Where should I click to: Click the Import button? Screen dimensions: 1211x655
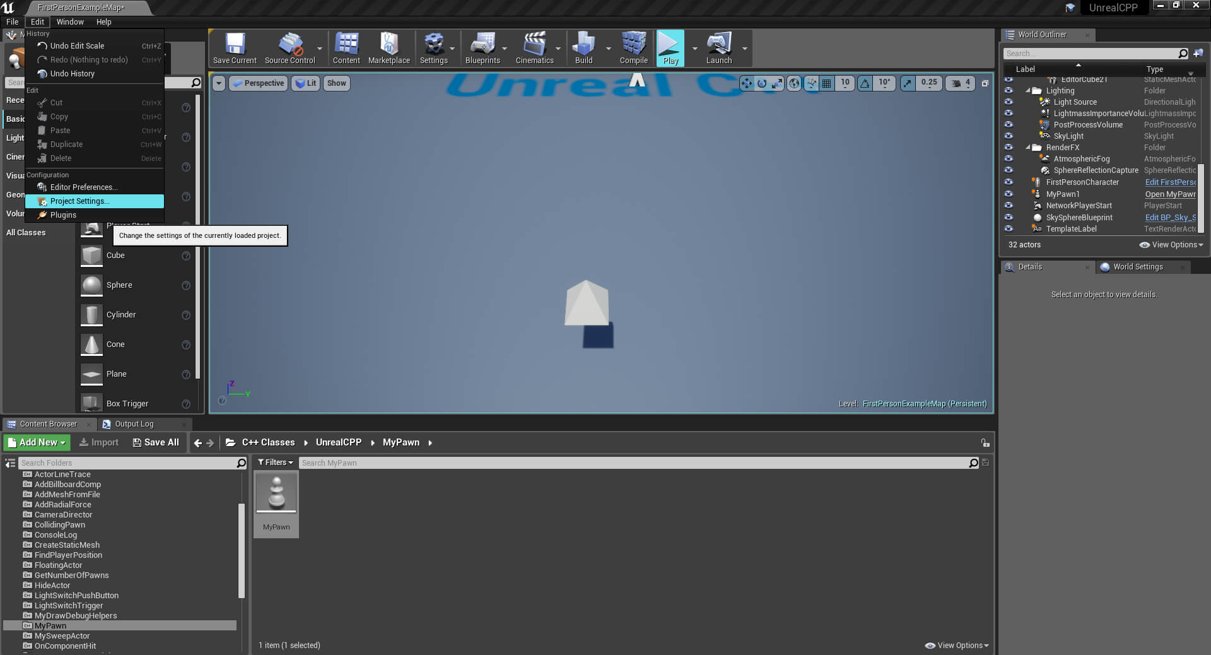coord(99,443)
